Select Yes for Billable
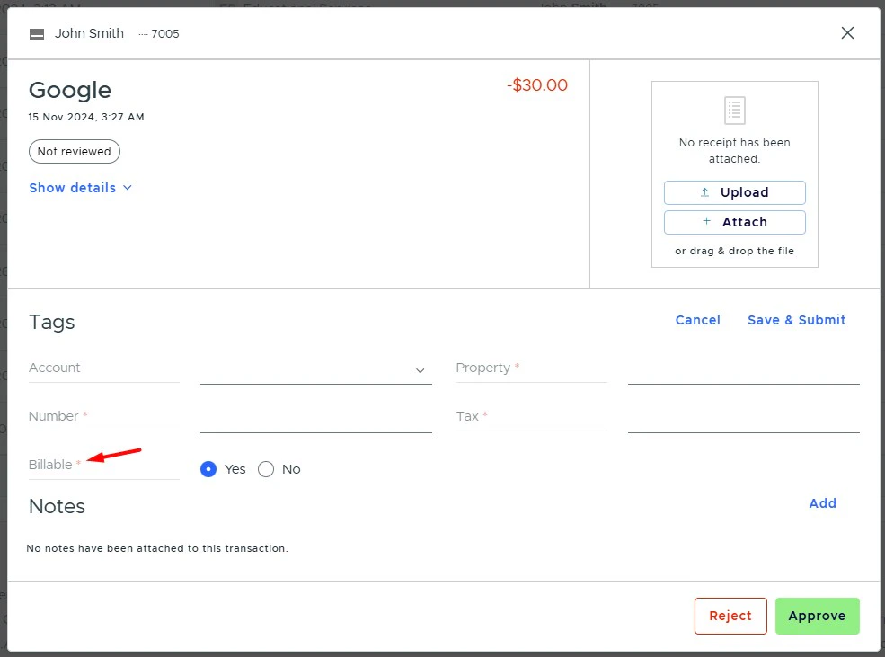The height and width of the screenshot is (657, 885). (x=208, y=469)
